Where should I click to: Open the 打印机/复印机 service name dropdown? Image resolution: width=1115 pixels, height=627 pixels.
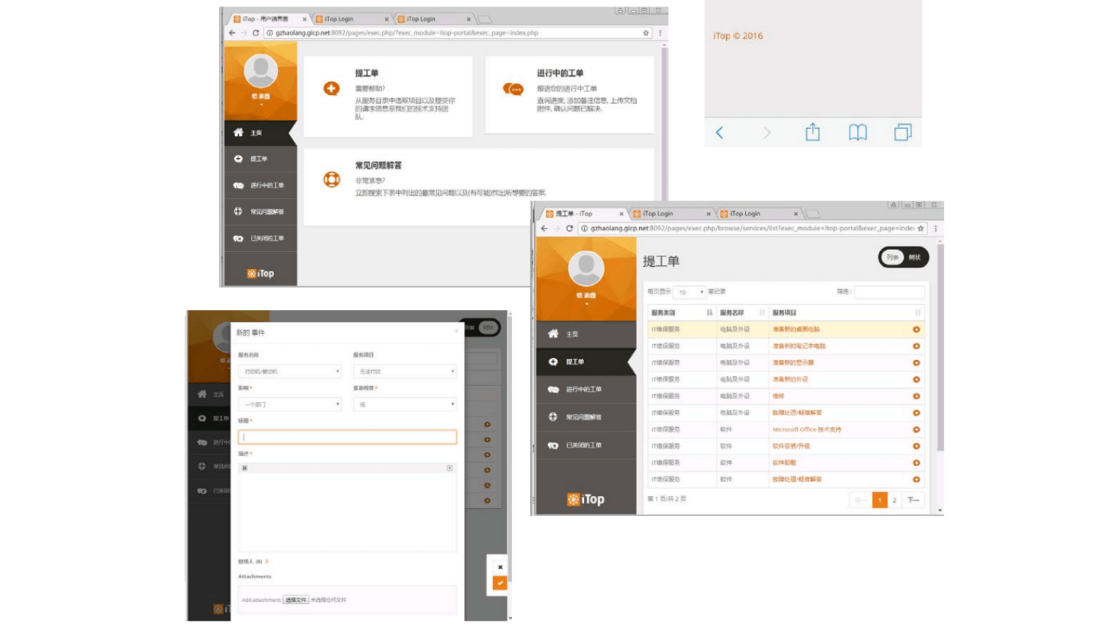tap(290, 371)
